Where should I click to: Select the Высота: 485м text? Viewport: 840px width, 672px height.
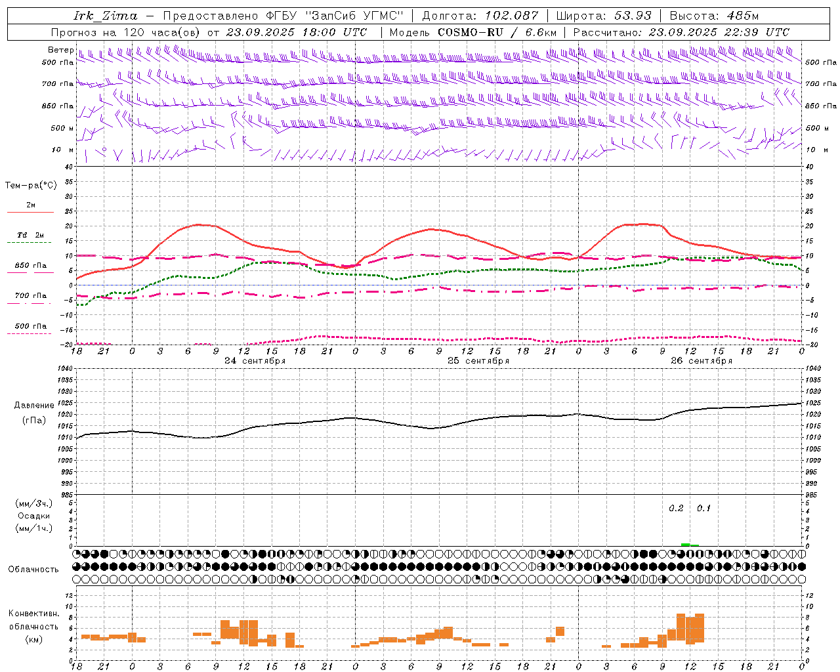tap(714, 16)
